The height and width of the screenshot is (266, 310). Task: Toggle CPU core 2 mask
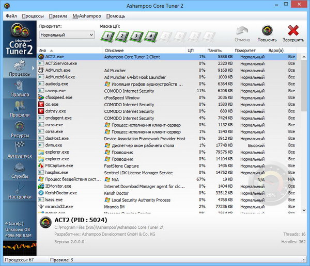pos(121,36)
